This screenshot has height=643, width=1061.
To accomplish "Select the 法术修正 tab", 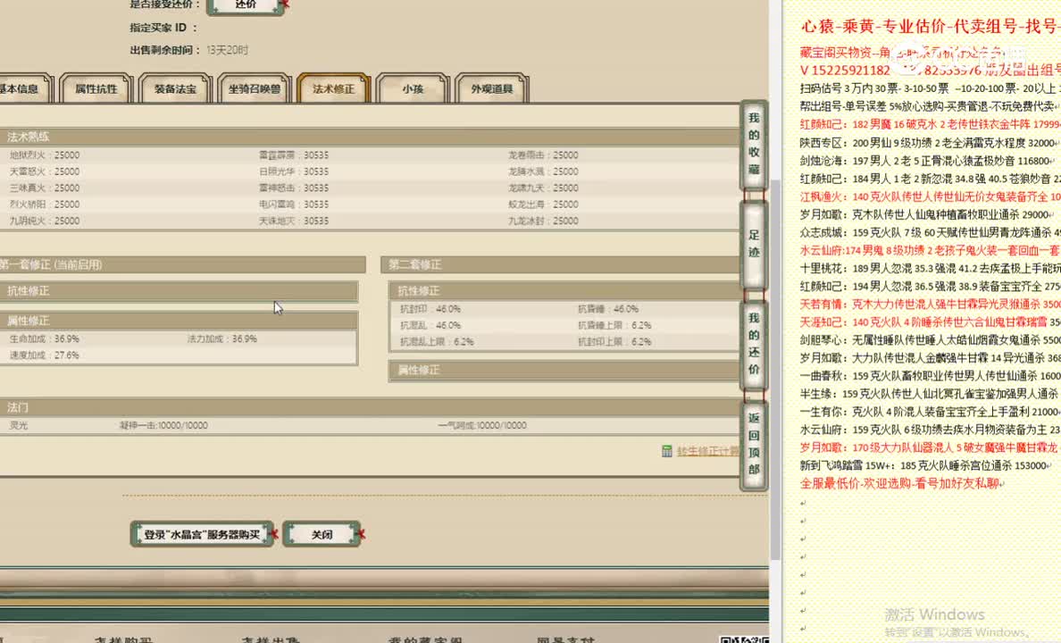I will (334, 88).
